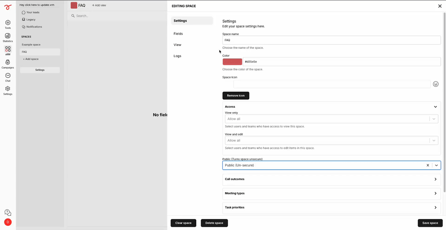Click the Delete space button
This screenshot has height=230, width=446.
pyautogui.click(x=214, y=223)
